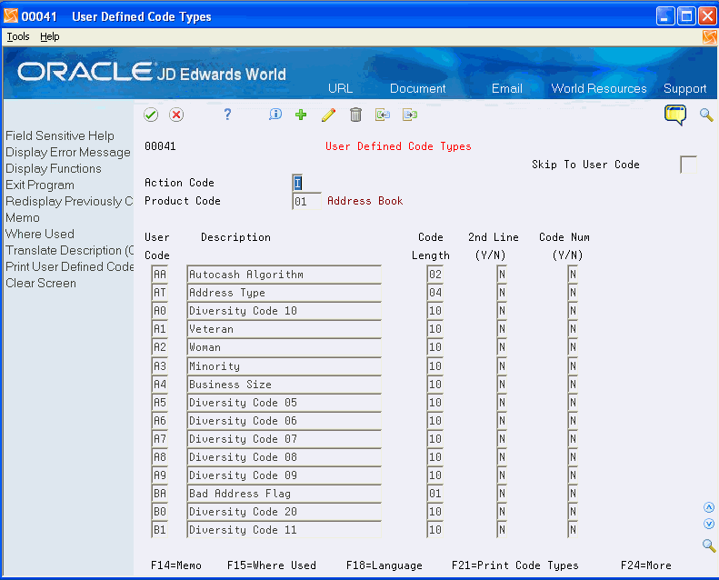Open the Support header link
The width and height of the screenshot is (719, 580).
coord(684,88)
